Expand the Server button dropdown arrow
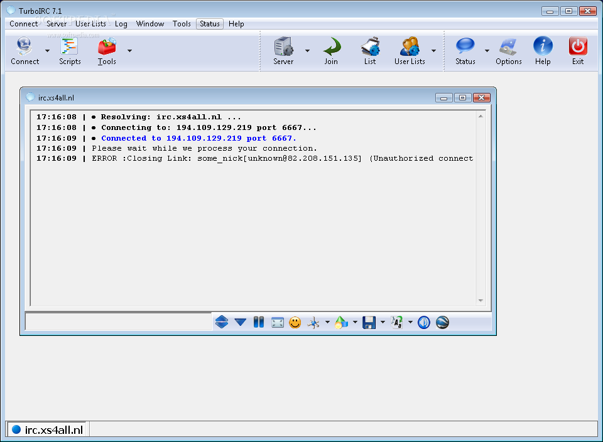603x442 pixels. coord(307,51)
